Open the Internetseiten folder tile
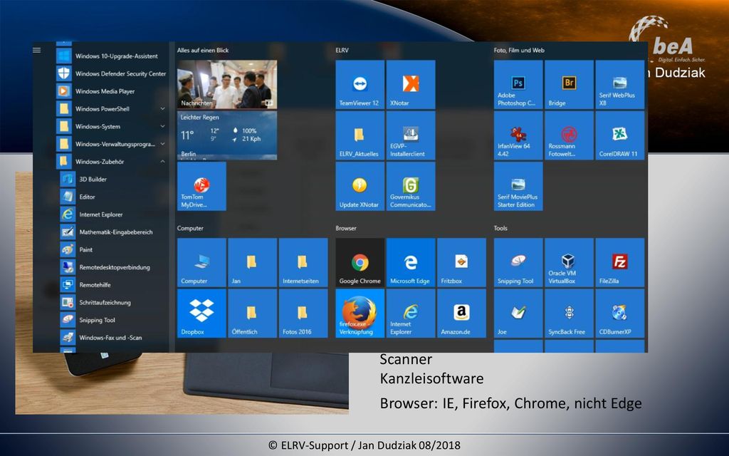Screen dimensions: 729x456 tap(303, 262)
